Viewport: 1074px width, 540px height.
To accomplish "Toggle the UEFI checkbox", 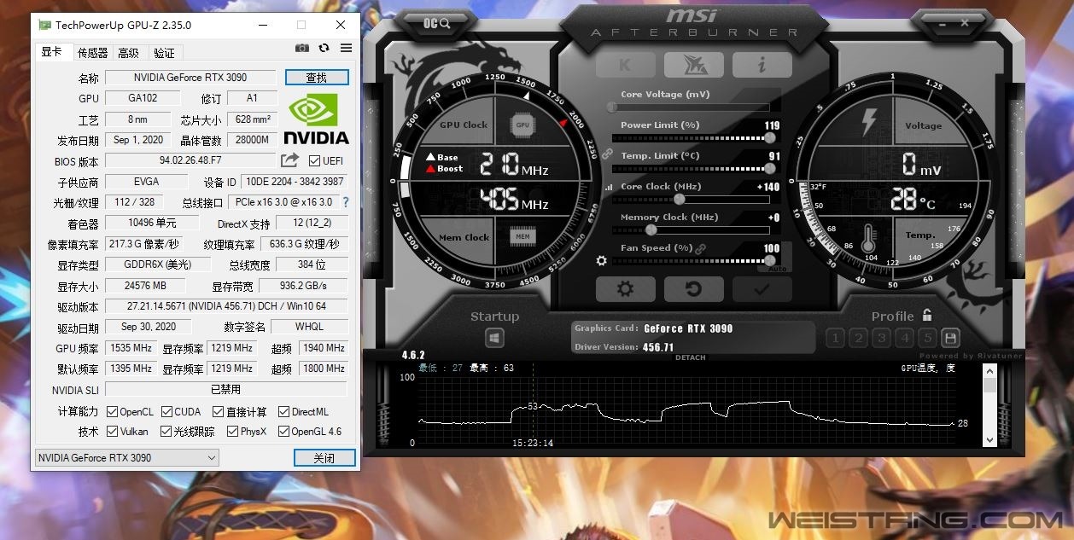I will [x=315, y=161].
